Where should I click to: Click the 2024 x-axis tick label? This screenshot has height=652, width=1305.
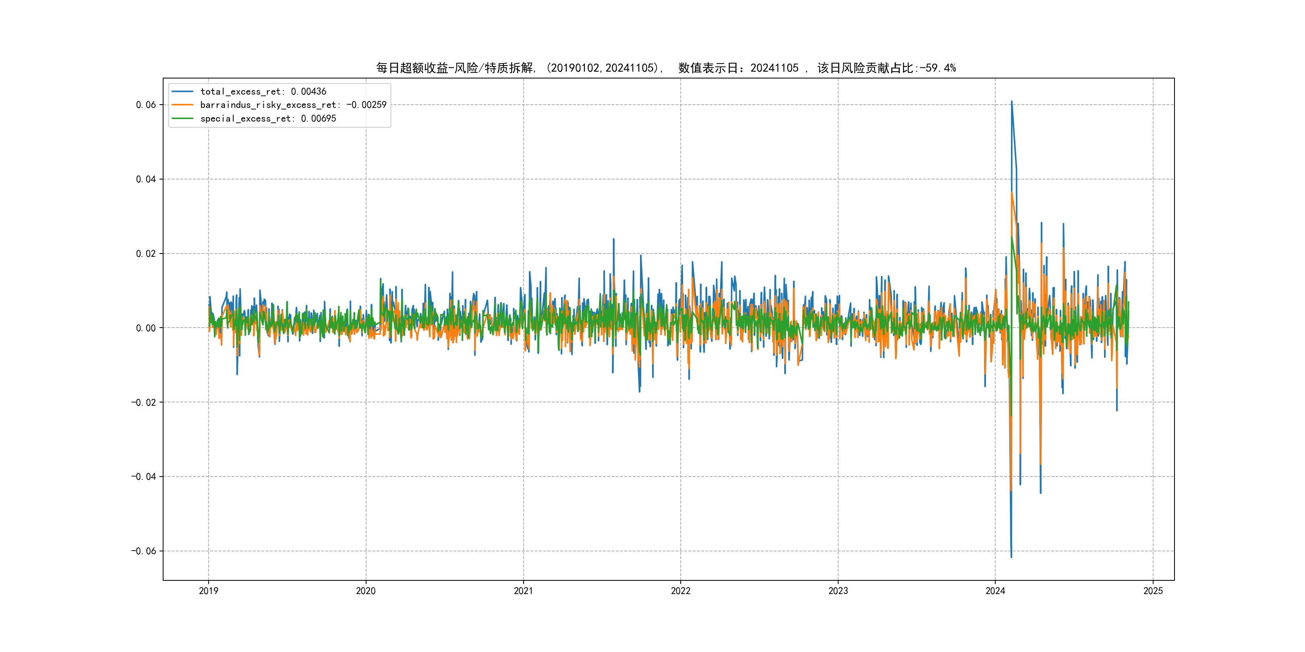995,591
